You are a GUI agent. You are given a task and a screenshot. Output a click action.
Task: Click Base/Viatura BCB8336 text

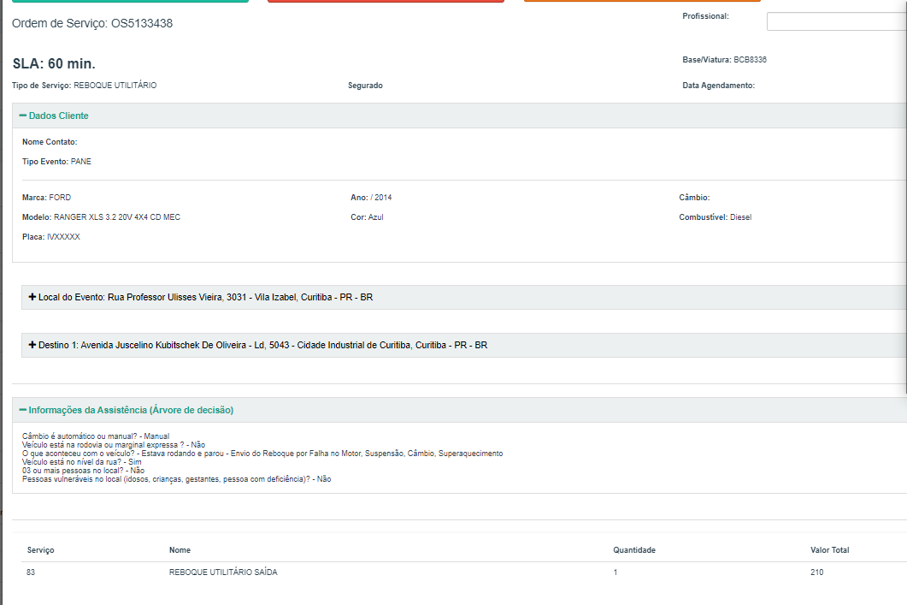724,60
